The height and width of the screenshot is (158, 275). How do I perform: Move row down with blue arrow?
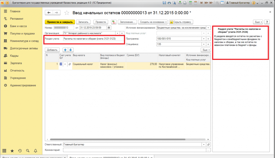(x=70, y=50)
